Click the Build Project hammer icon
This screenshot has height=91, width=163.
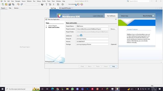point(46,4)
